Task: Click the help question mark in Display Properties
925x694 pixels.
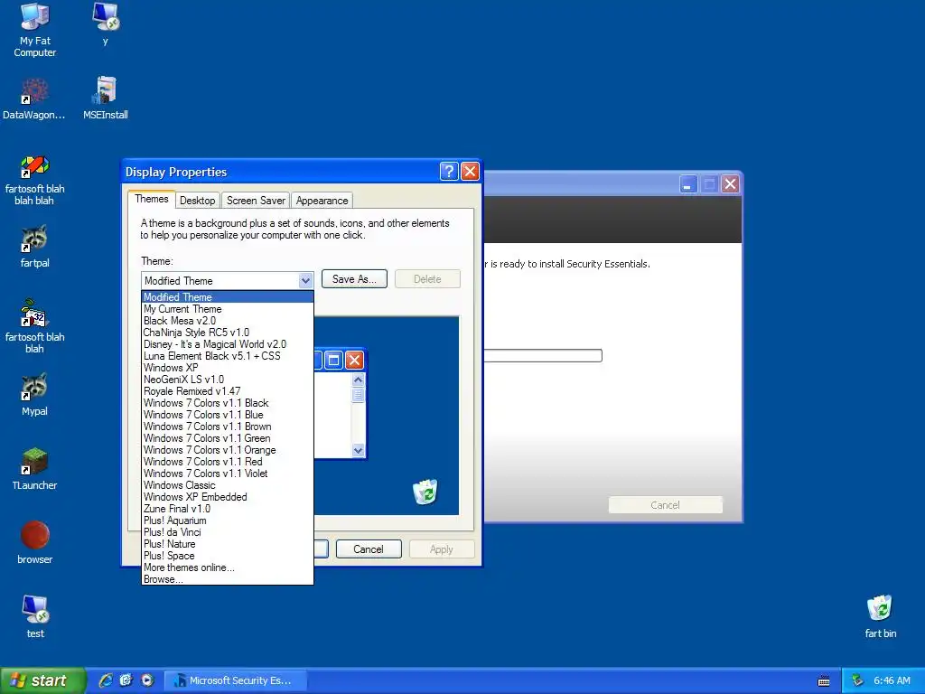Action: coord(449,171)
